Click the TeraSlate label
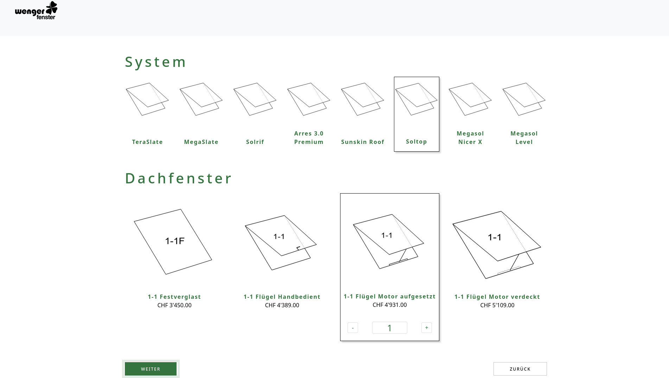The width and height of the screenshot is (669, 378). [147, 142]
